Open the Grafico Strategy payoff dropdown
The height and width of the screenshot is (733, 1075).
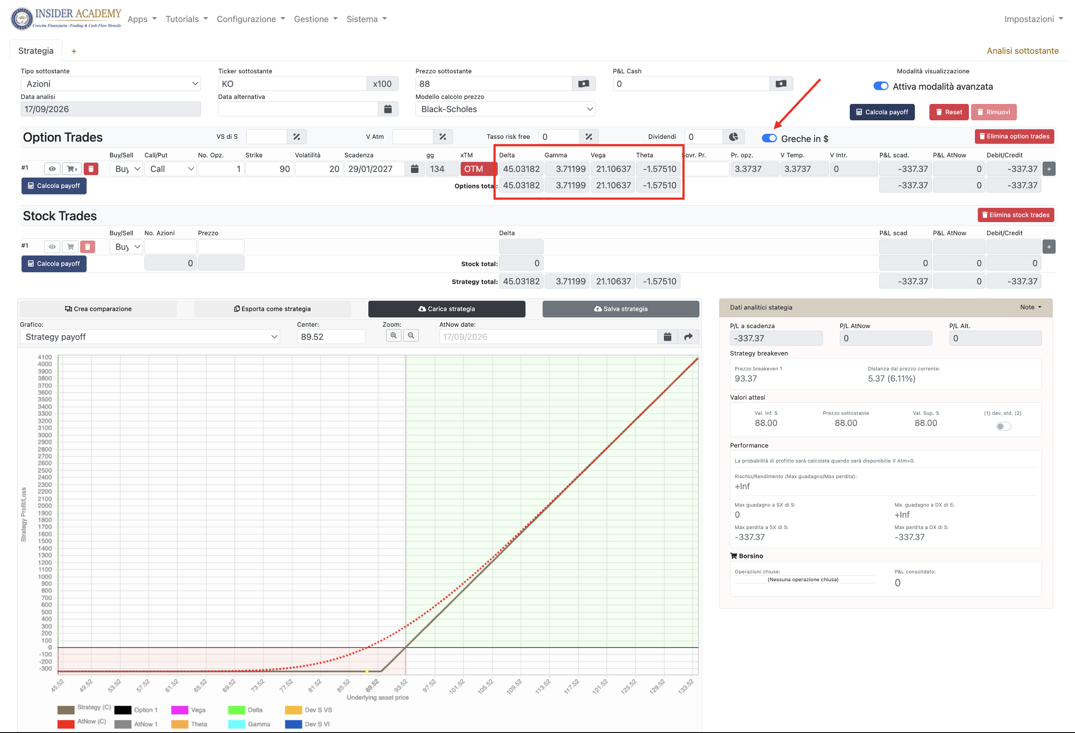click(x=150, y=337)
